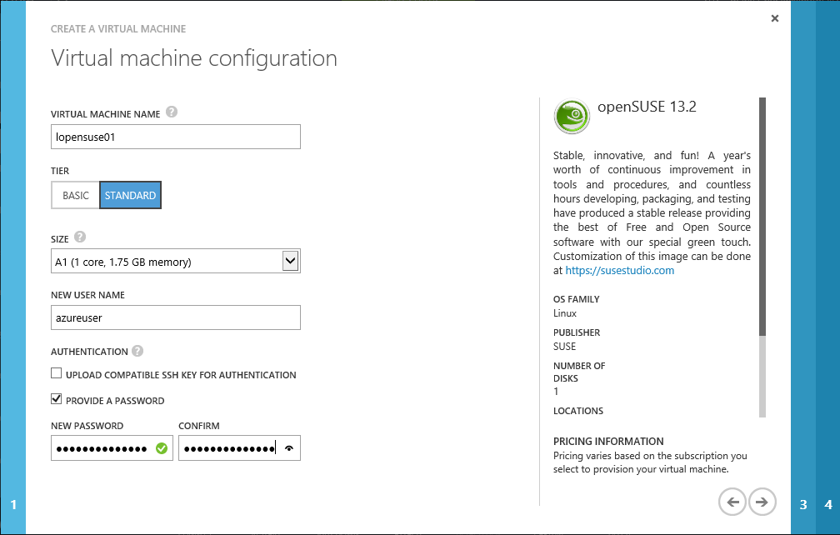Jump to wizard step 1
Screen dimensions: 840x535
pos(13,504)
